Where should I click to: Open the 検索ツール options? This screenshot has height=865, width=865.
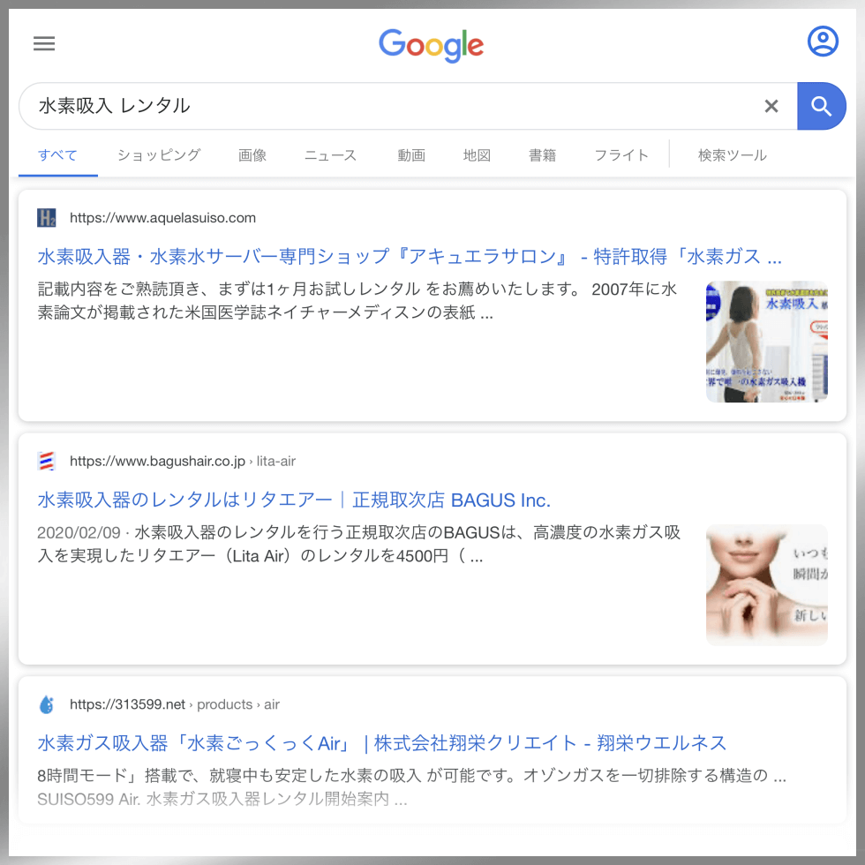click(x=732, y=155)
